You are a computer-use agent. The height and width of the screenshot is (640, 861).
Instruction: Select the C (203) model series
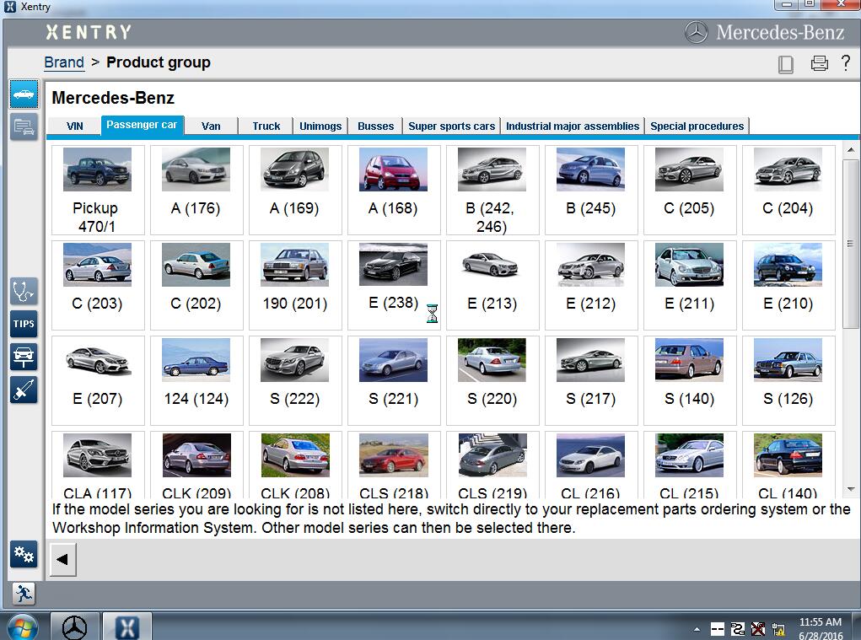coord(98,285)
